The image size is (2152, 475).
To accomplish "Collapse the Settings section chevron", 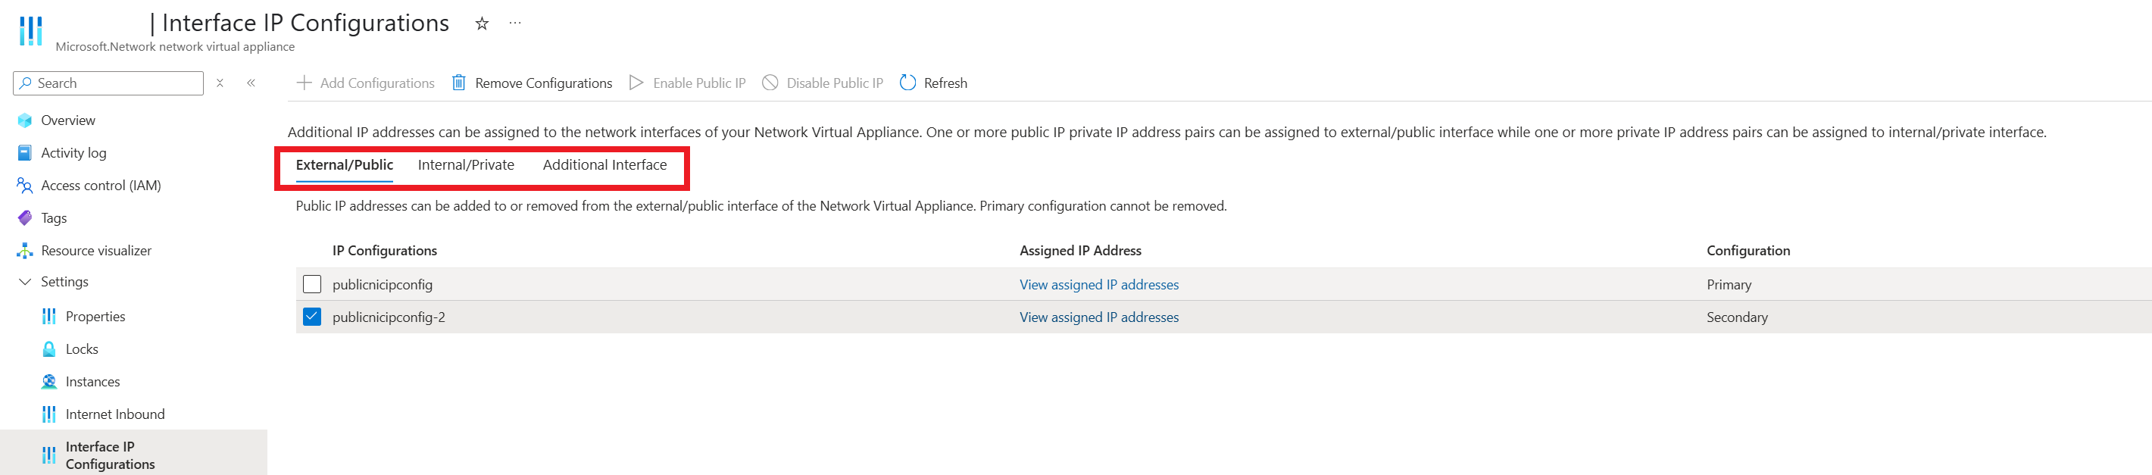I will pyautogui.click(x=25, y=282).
